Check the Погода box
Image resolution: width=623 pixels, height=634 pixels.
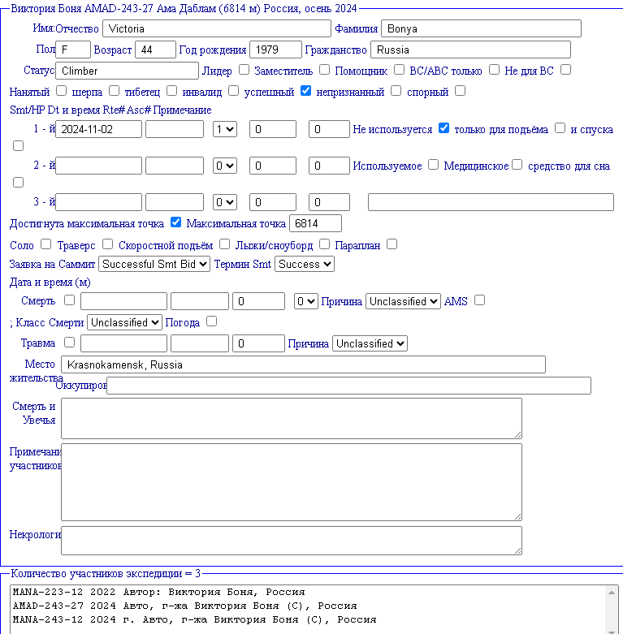pyautogui.click(x=211, y=321)
